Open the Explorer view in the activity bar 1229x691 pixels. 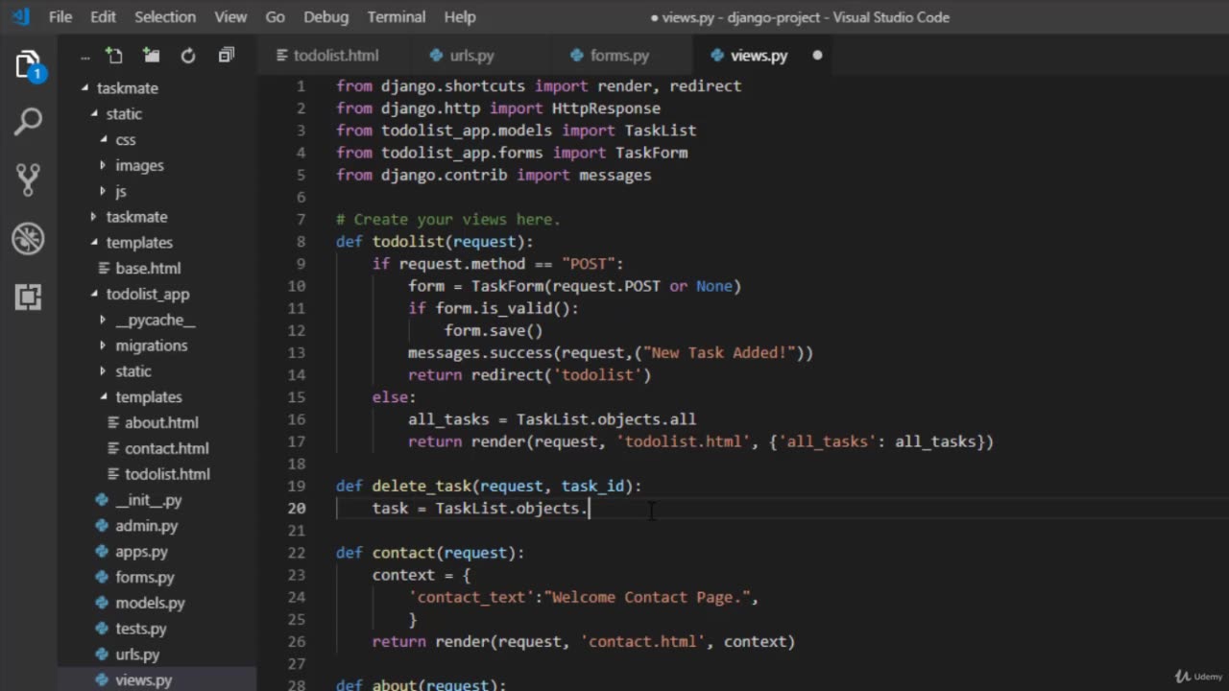[28, 65]
